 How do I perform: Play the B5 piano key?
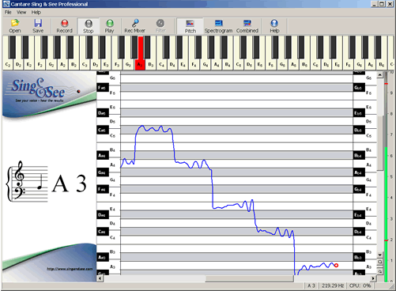tap(304, 65)
